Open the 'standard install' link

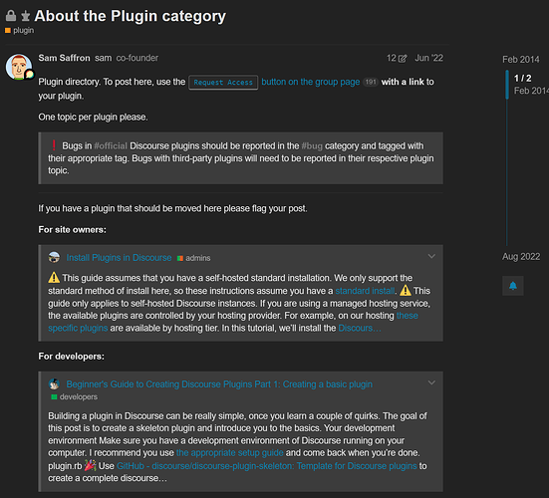[x=365, y=291]
